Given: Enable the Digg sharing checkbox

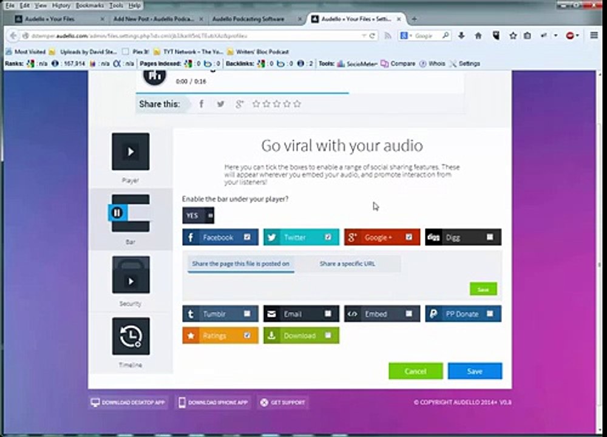Looking at the screenshot, I should 490,237.
